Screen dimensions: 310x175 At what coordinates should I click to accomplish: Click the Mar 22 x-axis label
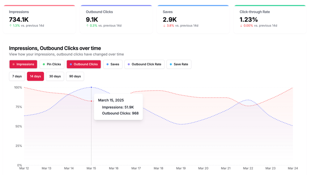(248, 168)
